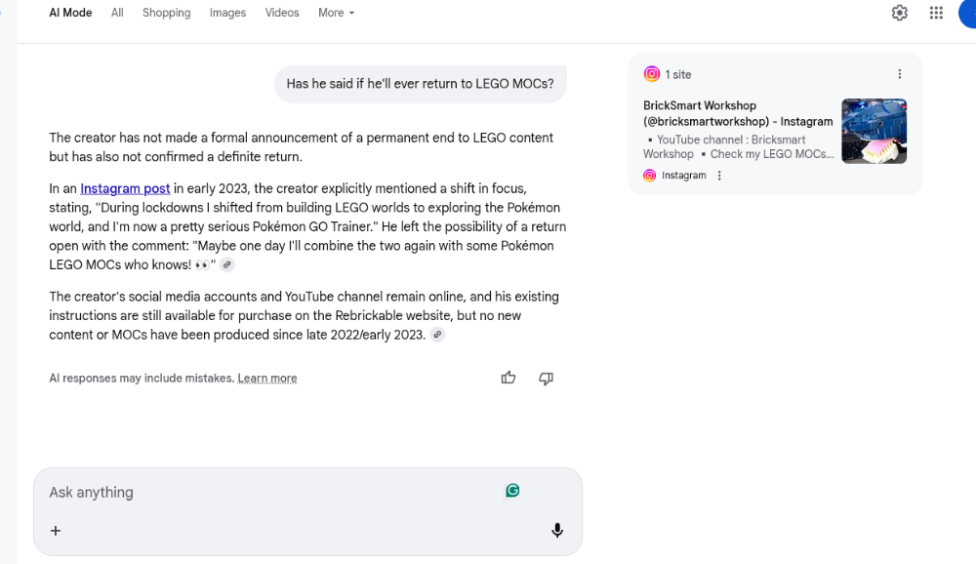Open the Instagram post link

pos(125,188)
